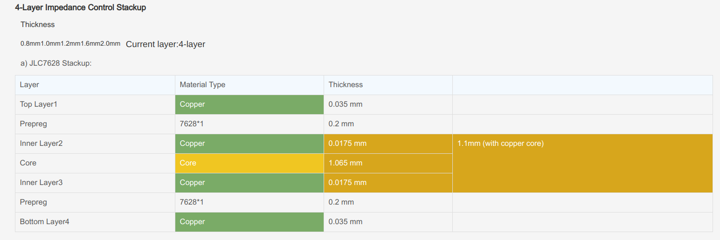
Task: Click the 0.0175 mm thickness of Inner Layer2
Action: pos(388,144)
